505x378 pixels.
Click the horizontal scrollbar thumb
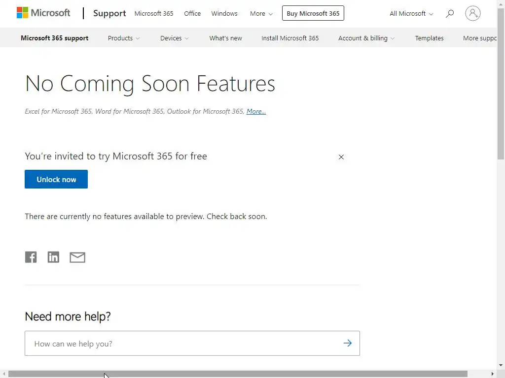[238, 374]
